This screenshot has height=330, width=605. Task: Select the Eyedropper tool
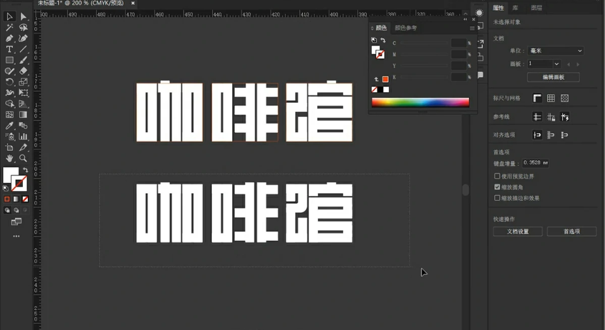coord(9,126)
